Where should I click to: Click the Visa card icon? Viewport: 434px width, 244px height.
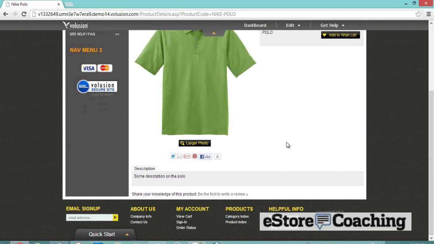click(89, 68)
